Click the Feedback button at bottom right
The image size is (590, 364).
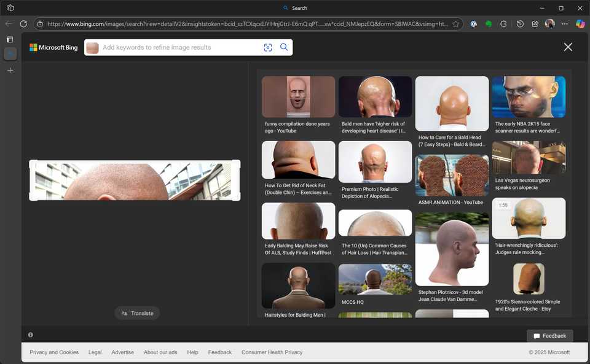549,335
